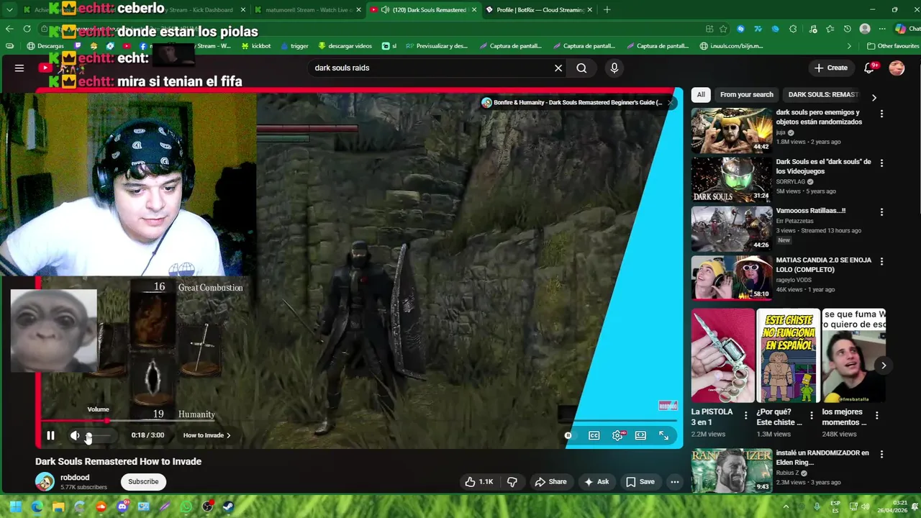Mute the video using the speaker icon

[75, 435]
